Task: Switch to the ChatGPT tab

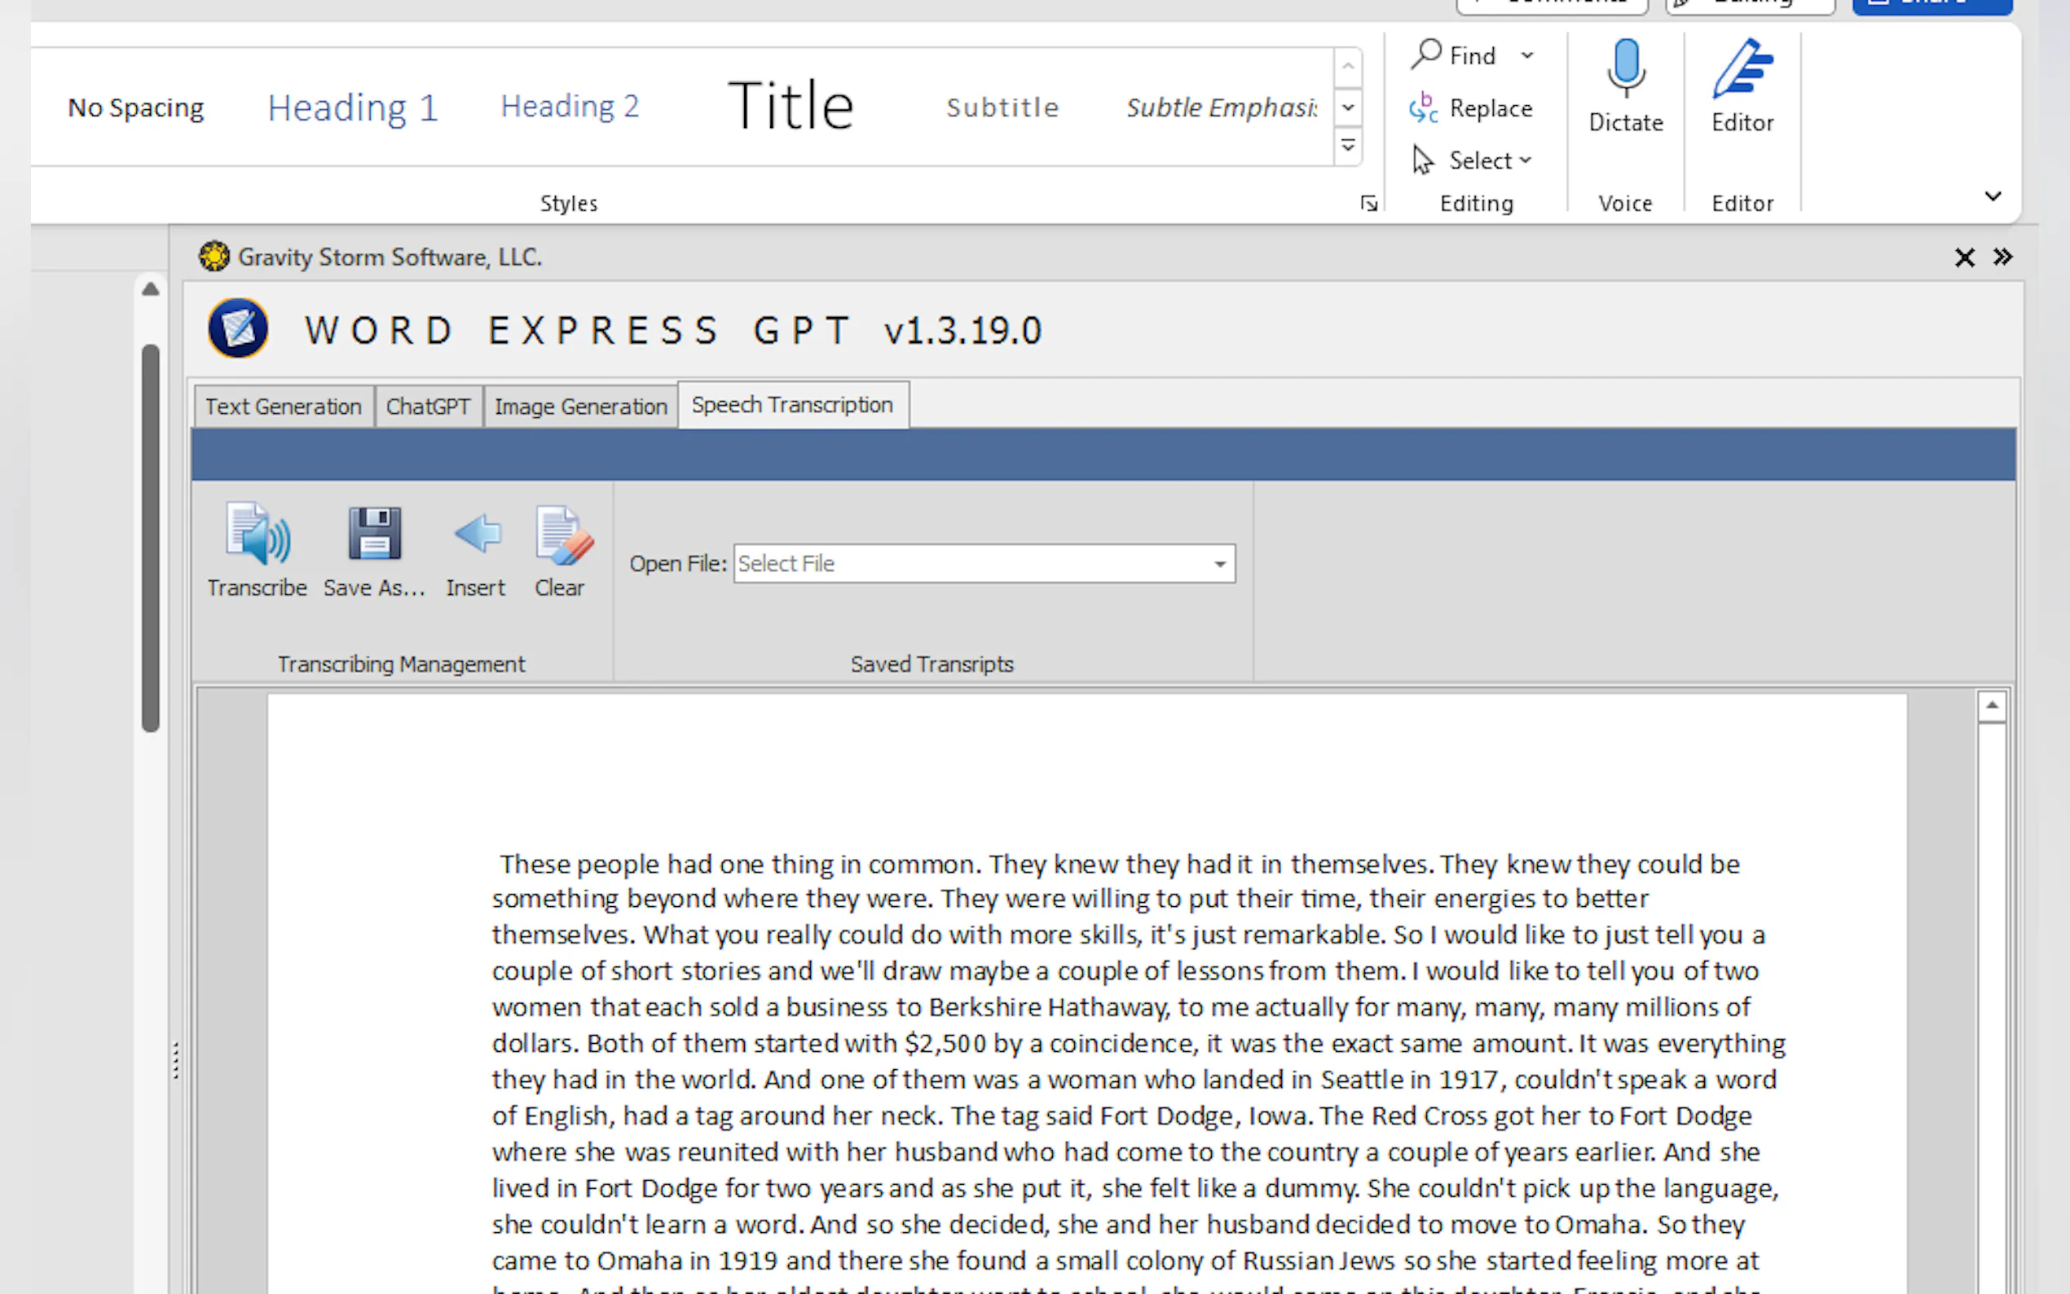Action: coord(428,407)
